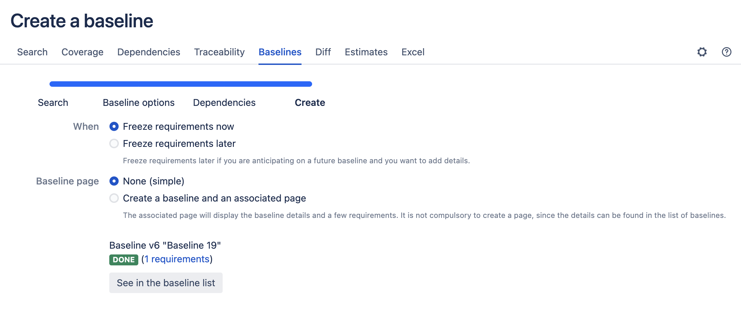This screenshot has height=319, width=741.
Task: Open the Coverage tab
Action: [x=82, y=52]
